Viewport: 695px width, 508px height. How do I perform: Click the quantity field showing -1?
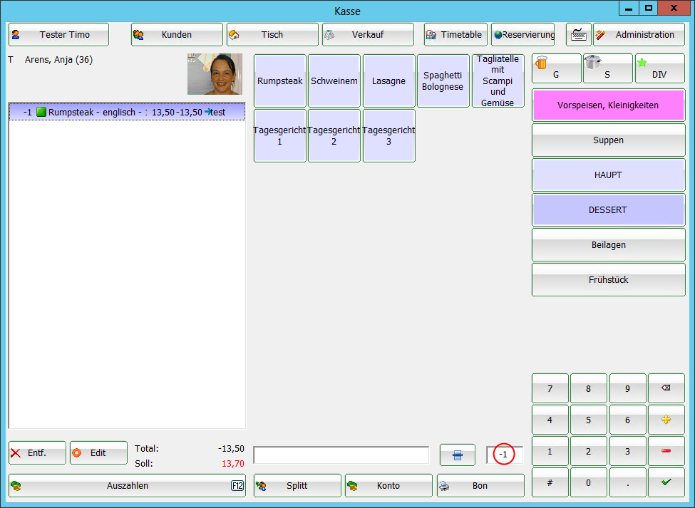click(x=505, y=455)
